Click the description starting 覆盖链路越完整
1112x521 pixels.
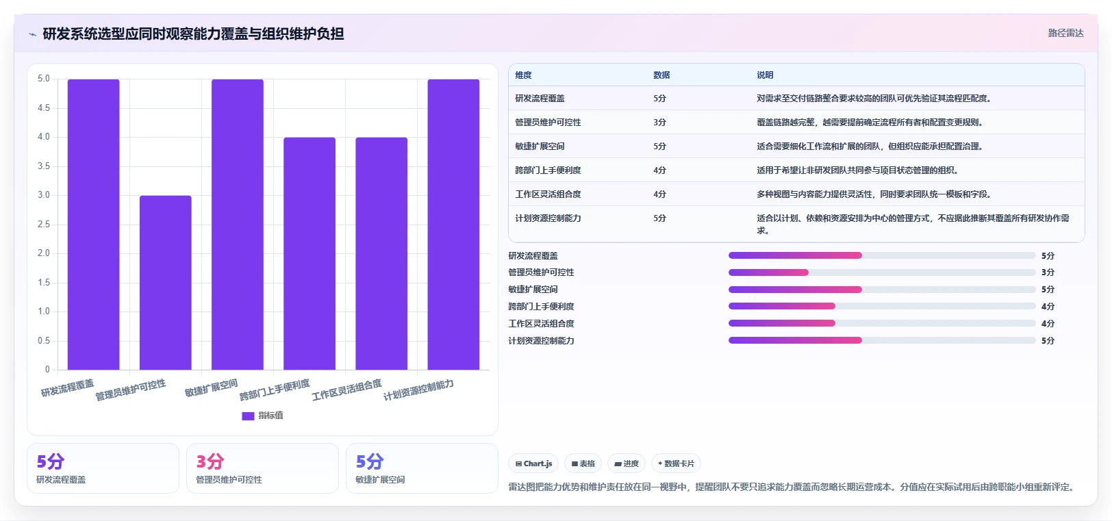click(870, 123)
